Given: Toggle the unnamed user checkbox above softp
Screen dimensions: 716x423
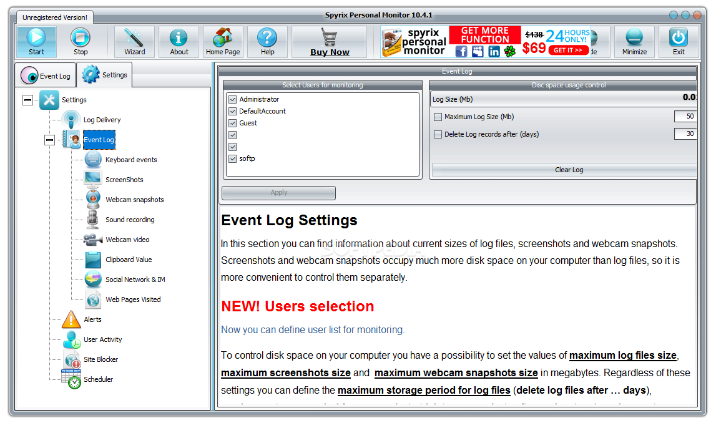Looking at the screenshot, I should tap(233, 147).
